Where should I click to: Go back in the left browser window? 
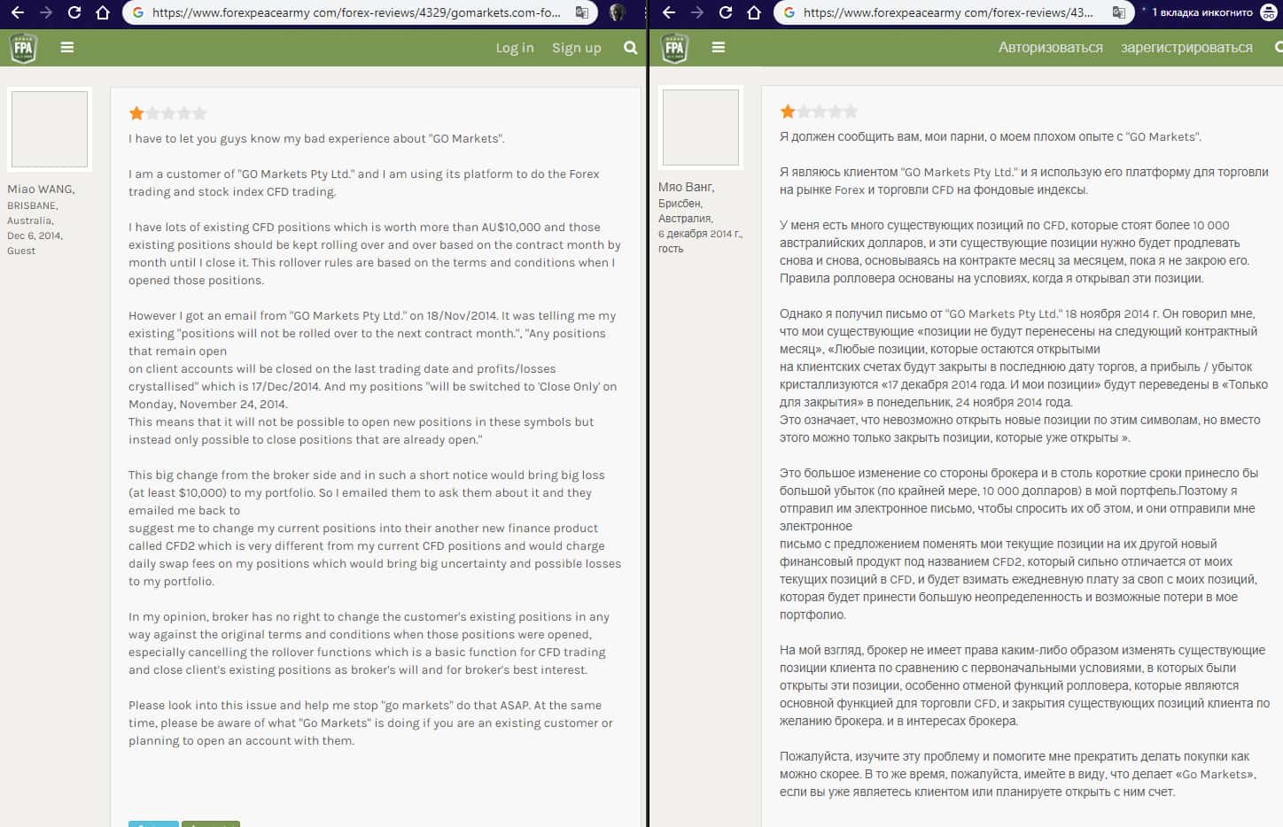click(19, 12)
